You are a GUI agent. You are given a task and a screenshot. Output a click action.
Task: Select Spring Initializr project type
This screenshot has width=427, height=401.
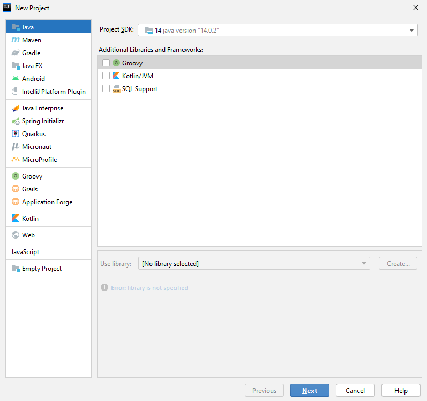click(48, 121)
